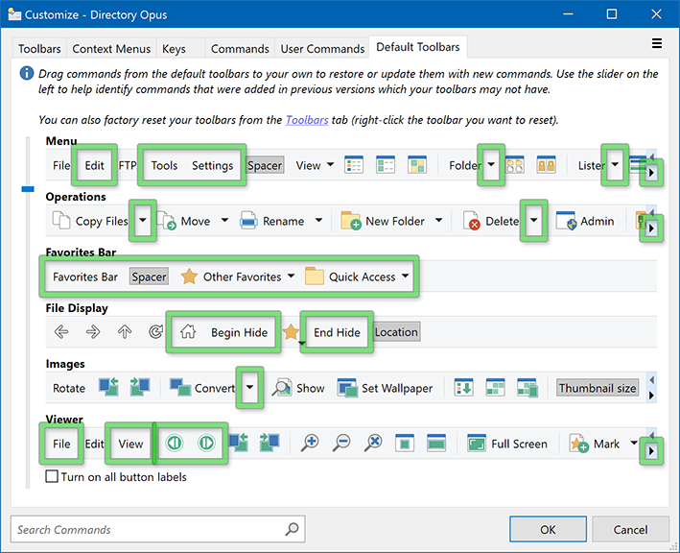The height and width of the screenshot is (553, 680).
Task: Click the second green circle button in Viewer
Action: [x=206, y=443]
